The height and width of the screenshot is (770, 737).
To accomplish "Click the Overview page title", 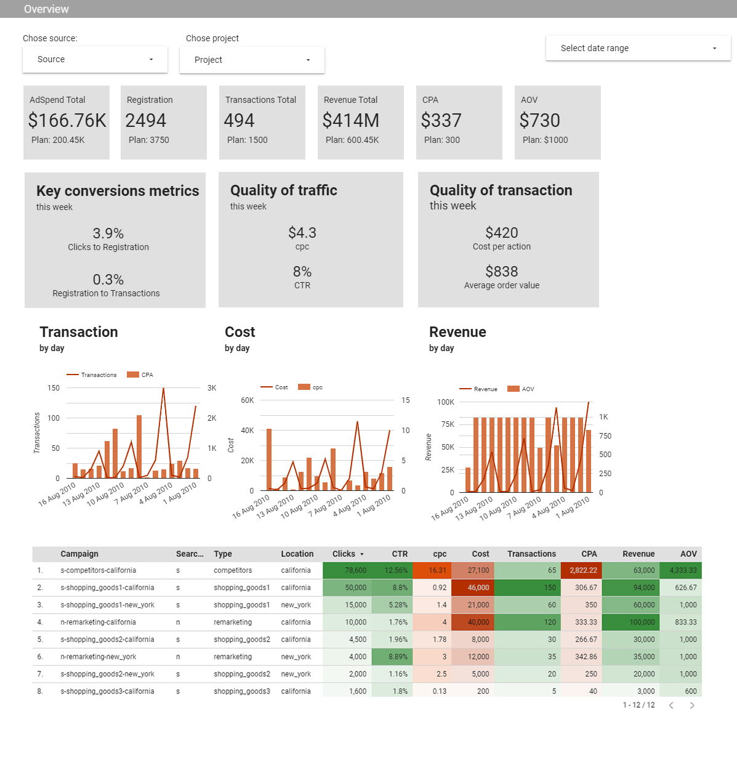I will (x=46, y=9).
